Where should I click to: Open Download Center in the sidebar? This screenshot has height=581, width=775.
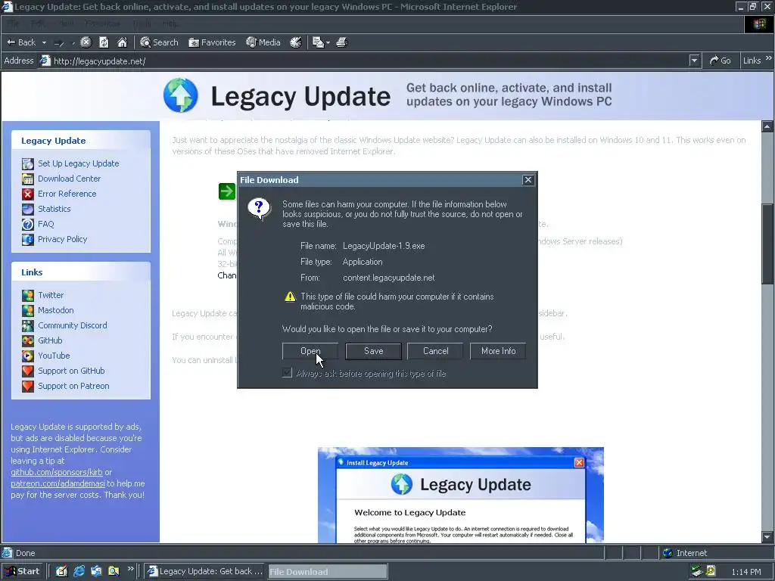pyautogui.click(x=69, y=179)
